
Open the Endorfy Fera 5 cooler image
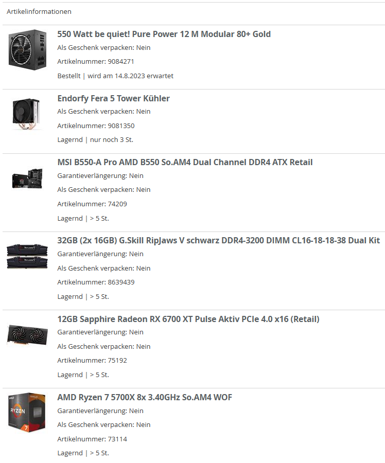tap(26, 114)
